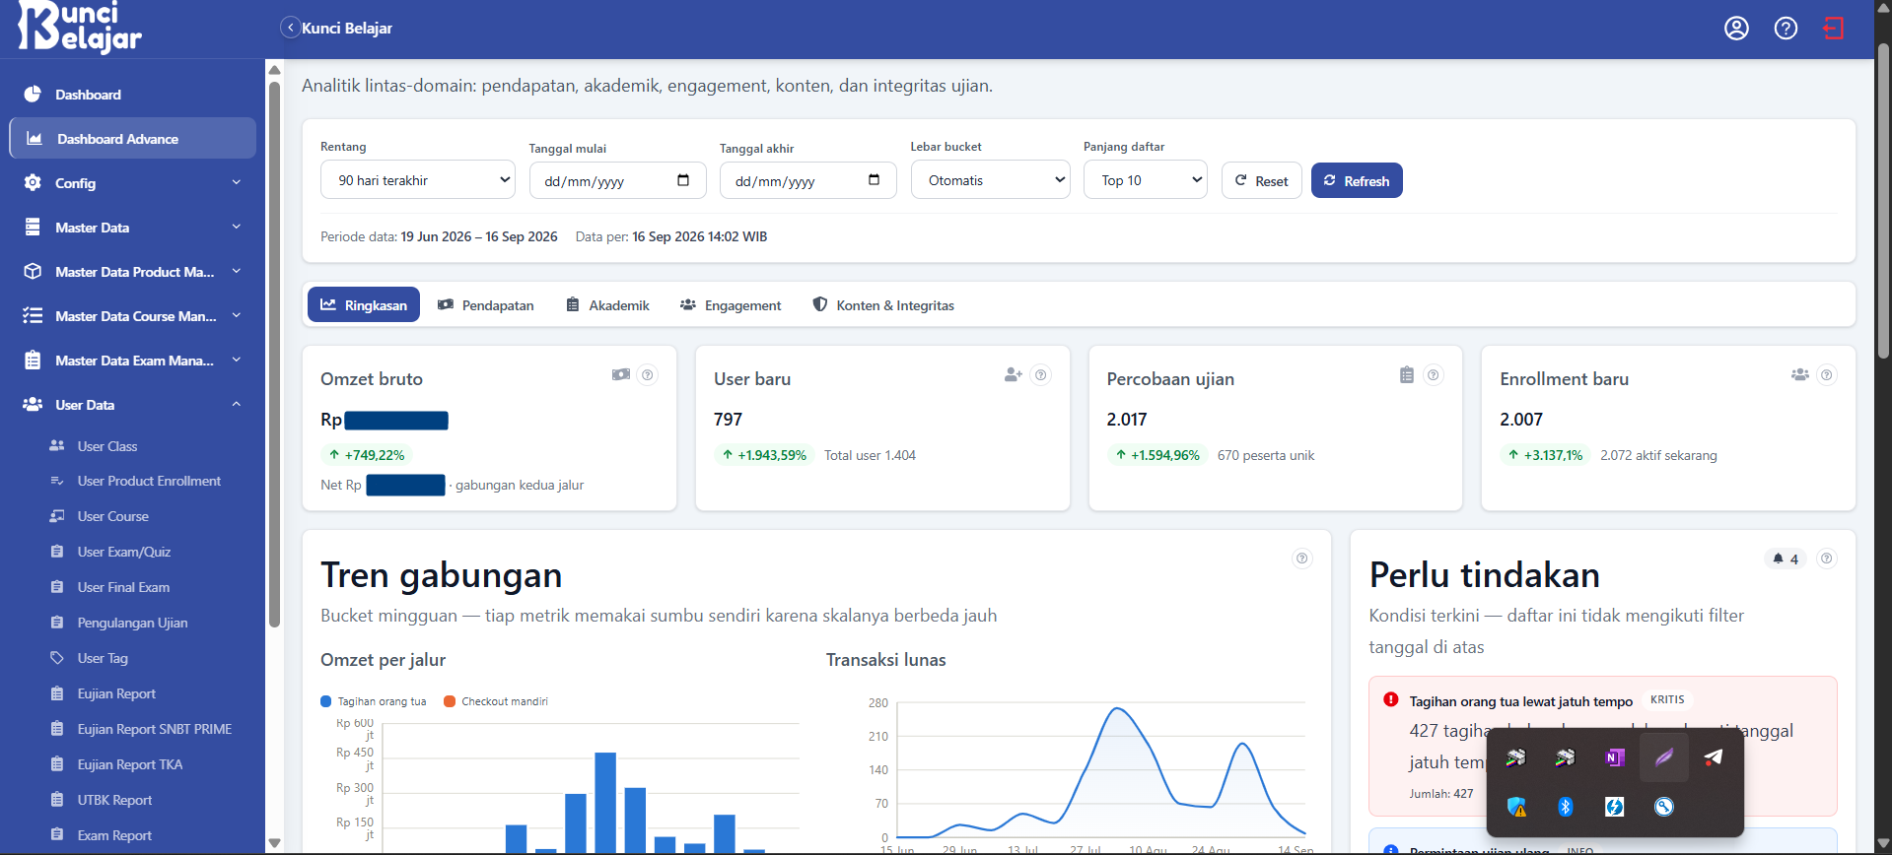Toggle blue Tagihan orang tua legend swatch

(x=326, y=701)
